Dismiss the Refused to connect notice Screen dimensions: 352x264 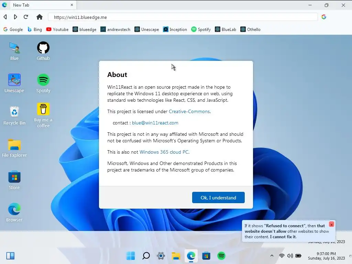pos(331,224)
